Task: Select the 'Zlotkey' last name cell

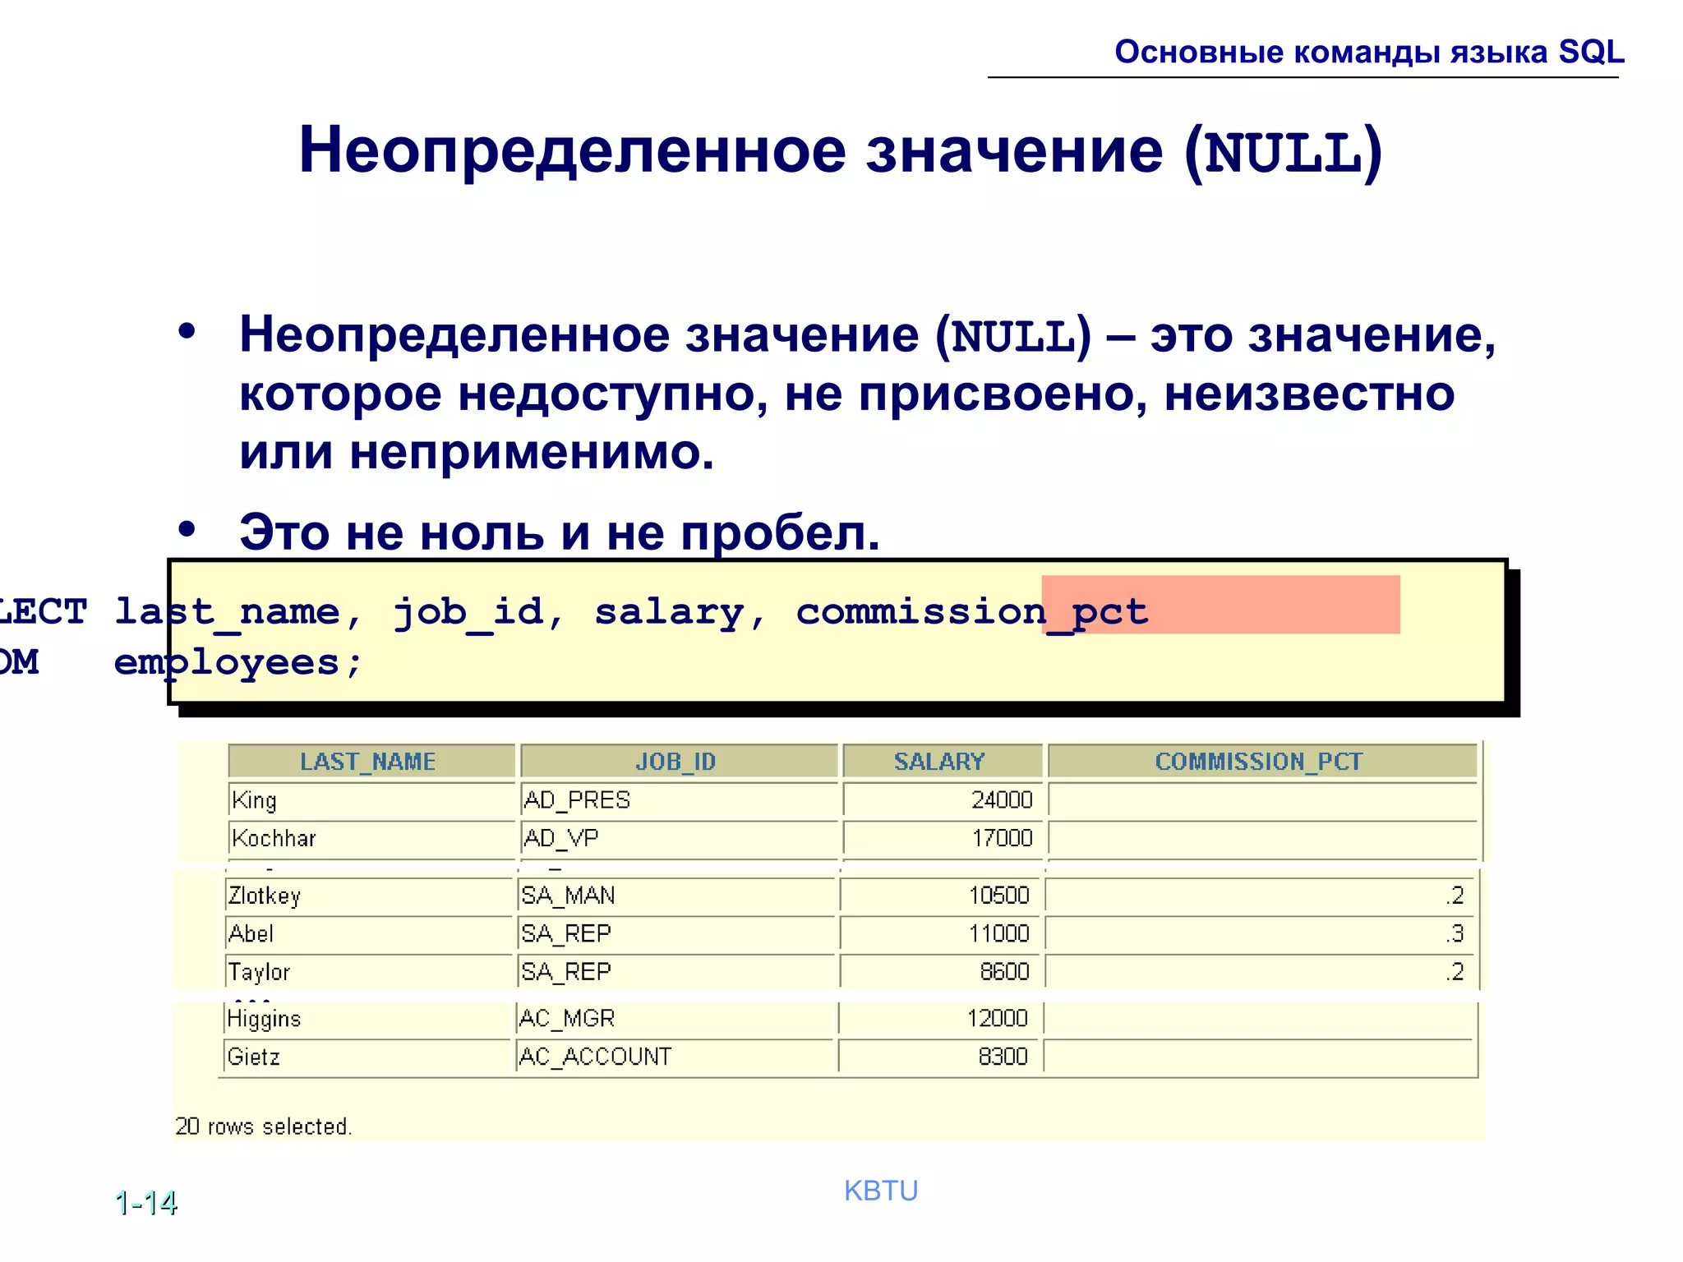Action: (x=368, y=895)
